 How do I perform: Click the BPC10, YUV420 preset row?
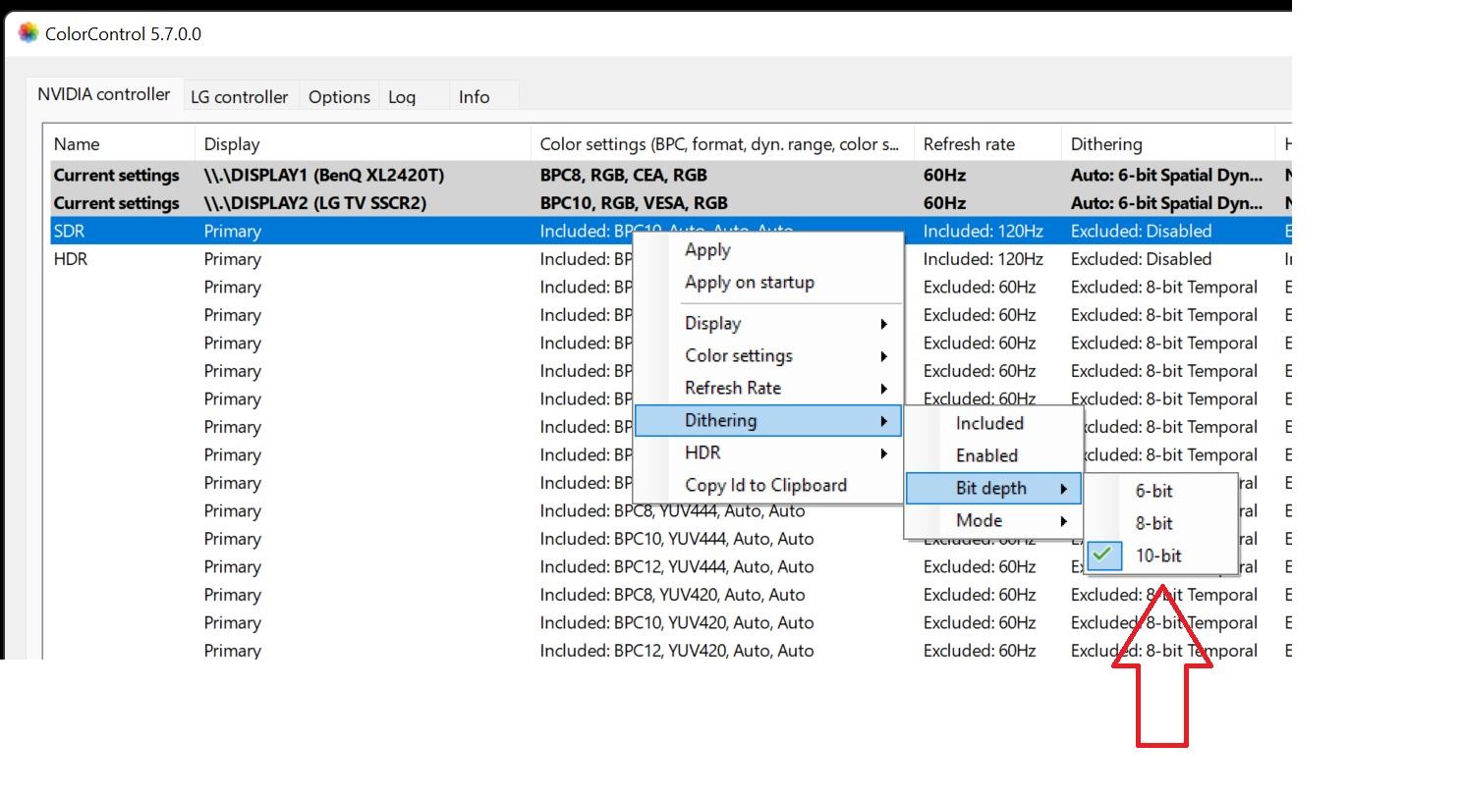pyautogui.click(x=670, y=622)
